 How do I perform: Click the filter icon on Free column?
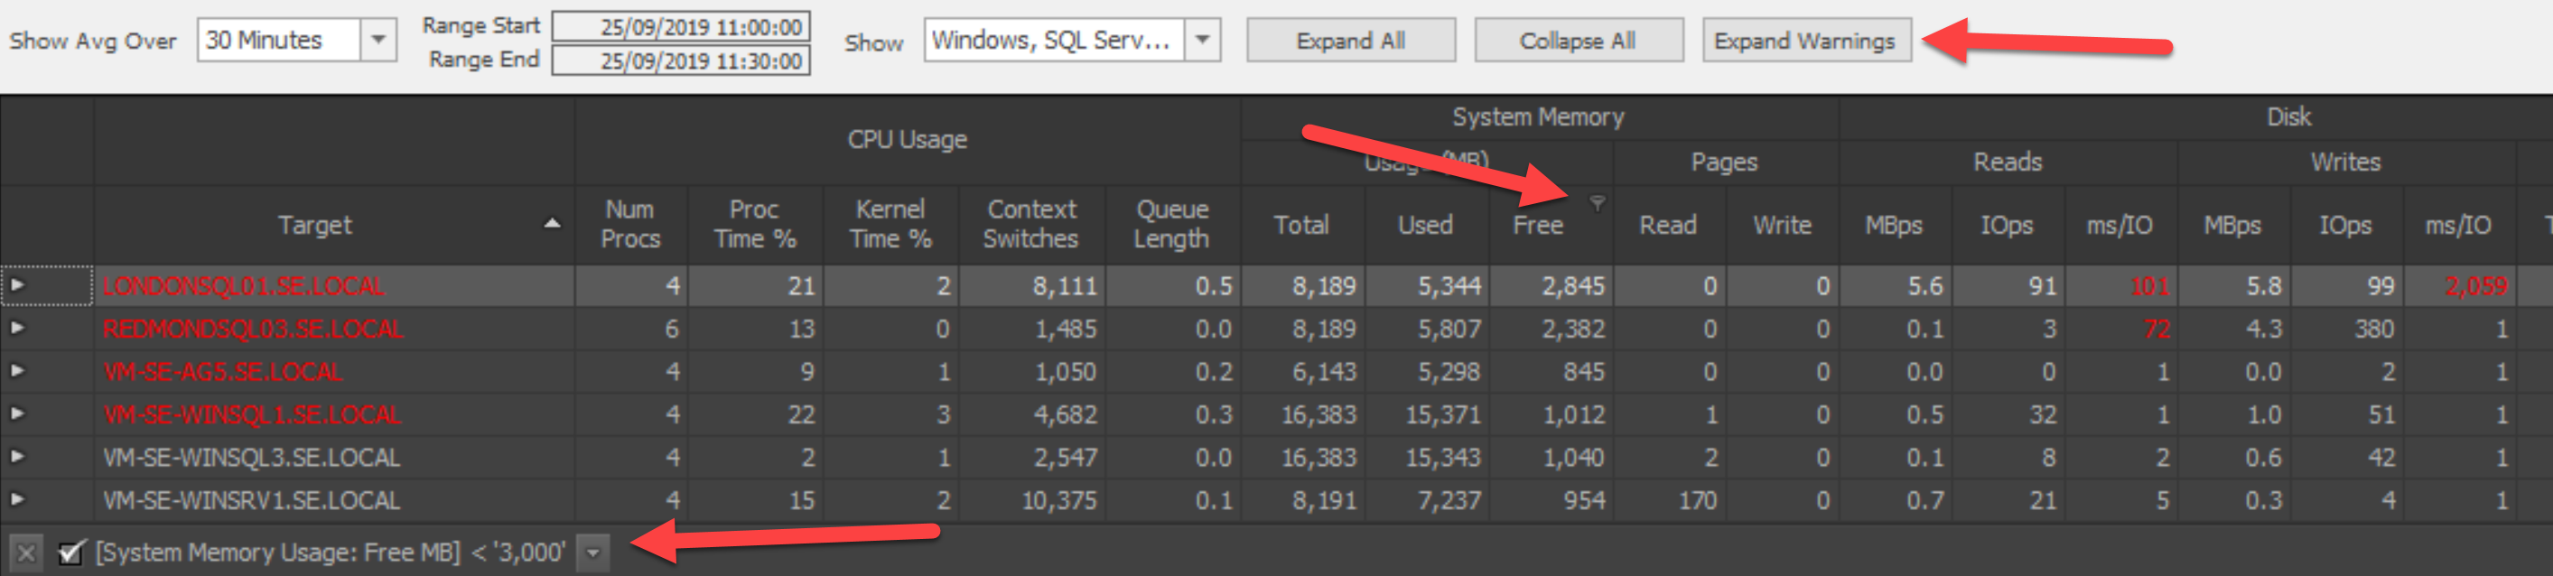[x=1597, y=203]
